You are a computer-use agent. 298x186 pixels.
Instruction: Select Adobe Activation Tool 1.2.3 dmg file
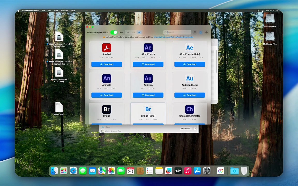[x=59, y=40]
